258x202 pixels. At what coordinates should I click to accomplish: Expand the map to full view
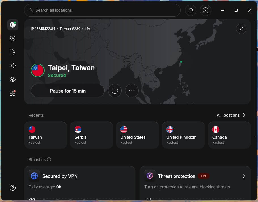pyautogui.click(x=241, y=29)
